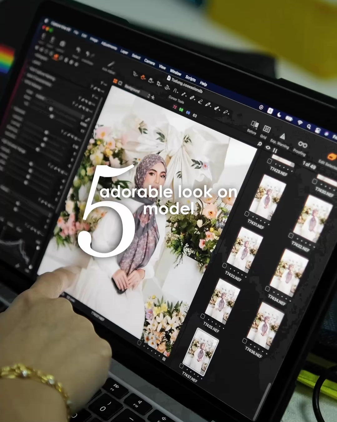The height and width of the screenshot is (422, 337).
Task: Tick the checkbox for T7429.NEF
Action: click(269, 161)
